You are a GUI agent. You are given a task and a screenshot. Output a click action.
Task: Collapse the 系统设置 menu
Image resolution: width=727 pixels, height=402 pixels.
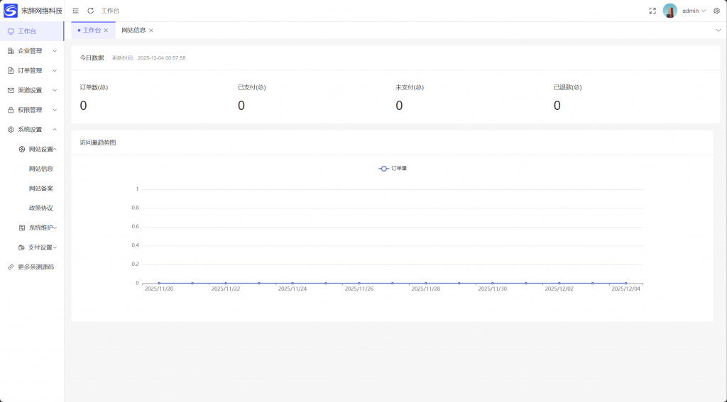pyautogui.click(x=31, y=130)
